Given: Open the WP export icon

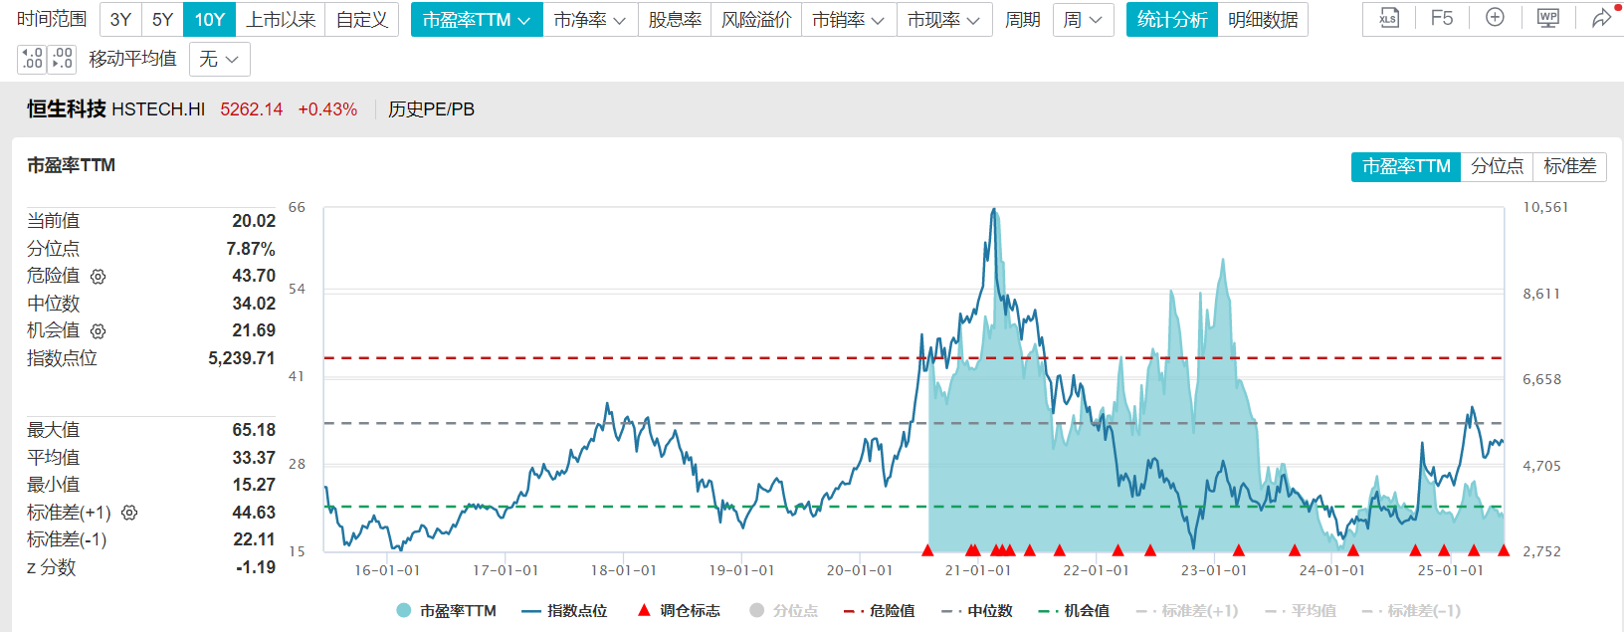Looking at the screenshot, I should tap(1548, 18).
